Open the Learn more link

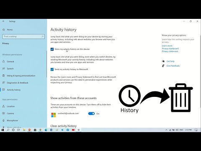pos(167,46)
